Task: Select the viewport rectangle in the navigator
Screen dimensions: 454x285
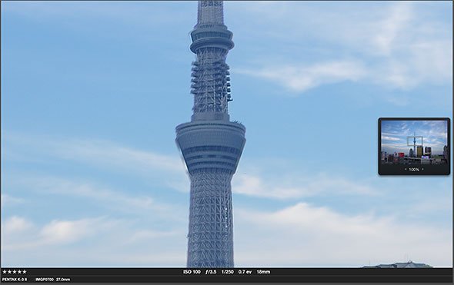Action: pyautogui.click(x=415, y=141)
